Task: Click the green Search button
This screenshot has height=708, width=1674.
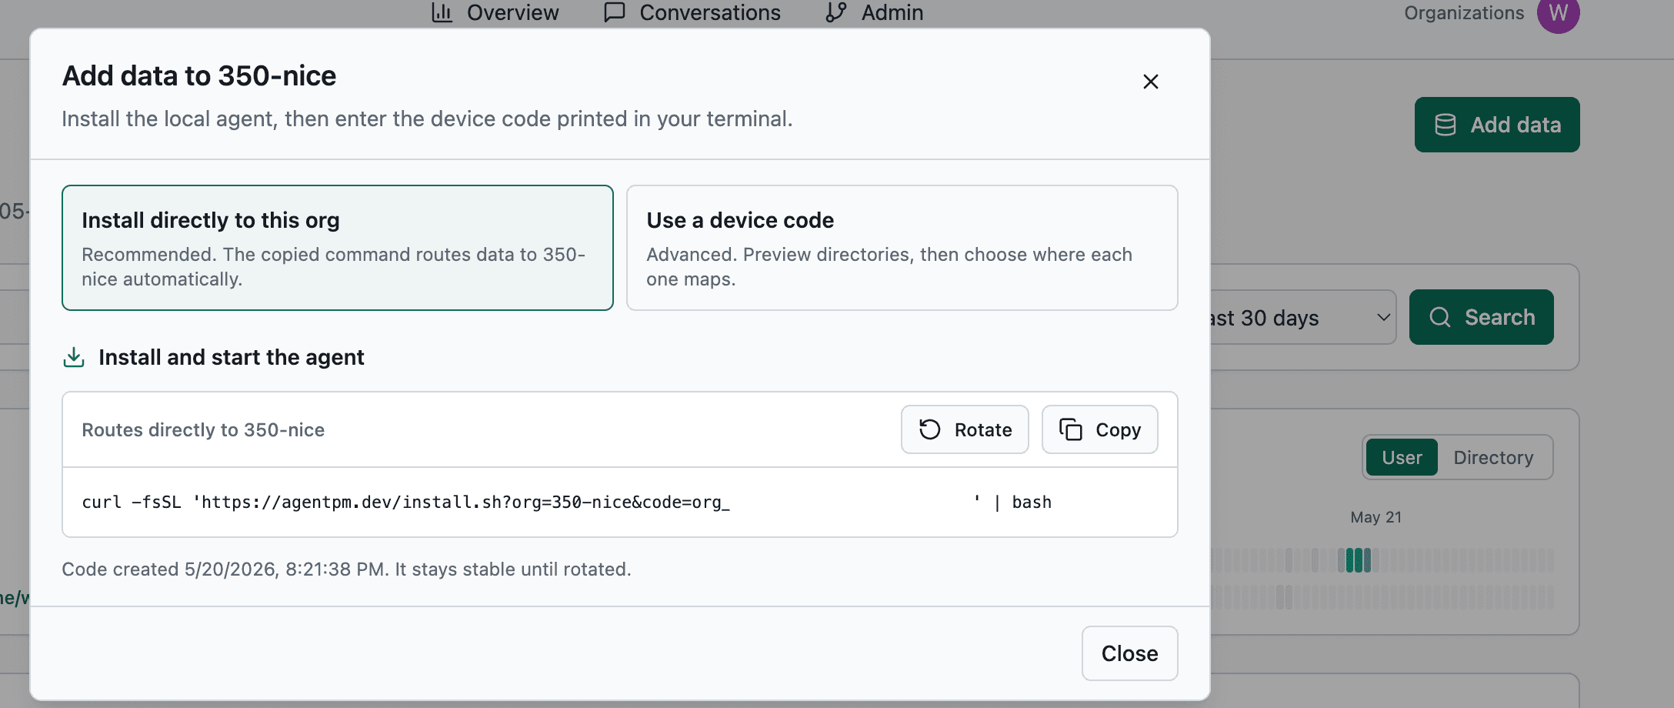Action: coord(1482,317)
